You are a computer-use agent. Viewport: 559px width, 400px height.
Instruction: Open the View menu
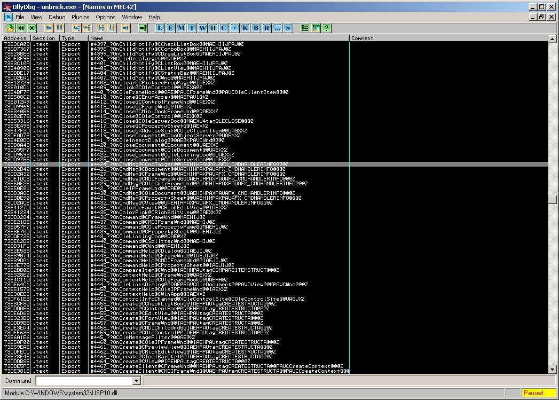(x=36, y=17)
